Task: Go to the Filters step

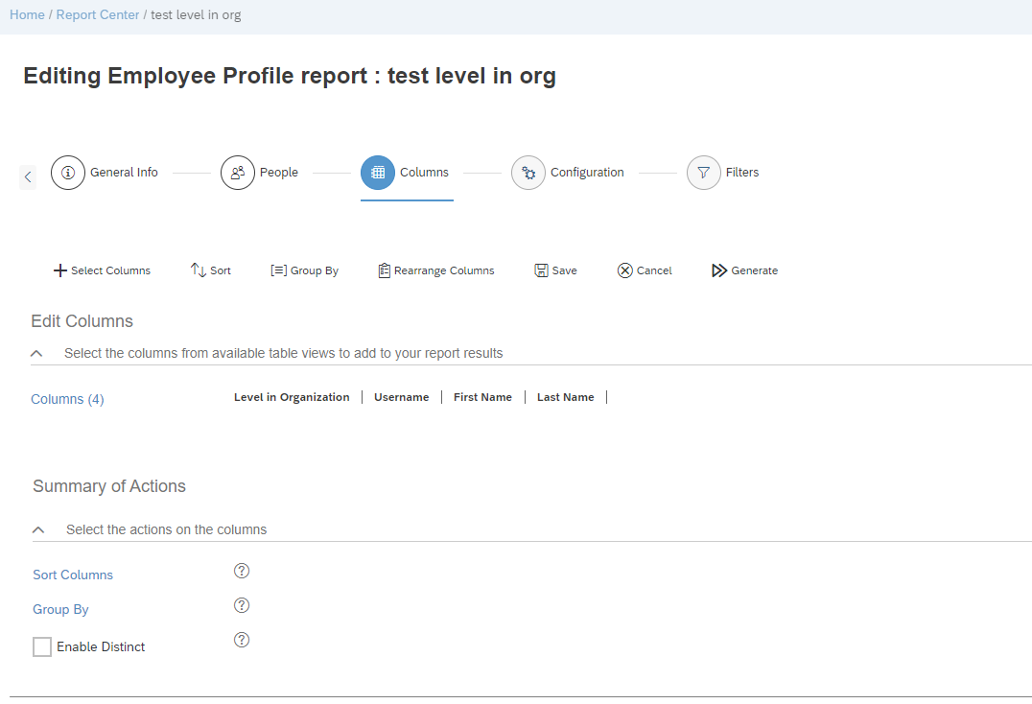Action: click(741, 173)
